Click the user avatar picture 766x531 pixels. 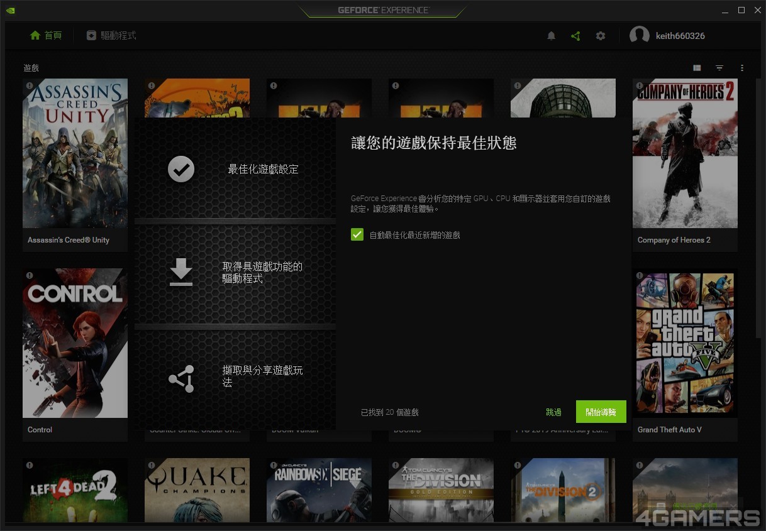coord(640,36)
